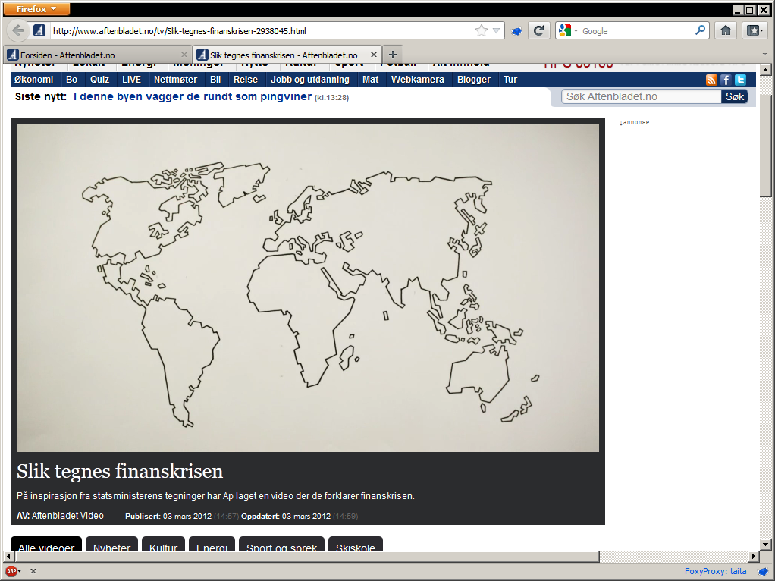
Task: Click the address bar URL field
Action: [x=262, y=30]
